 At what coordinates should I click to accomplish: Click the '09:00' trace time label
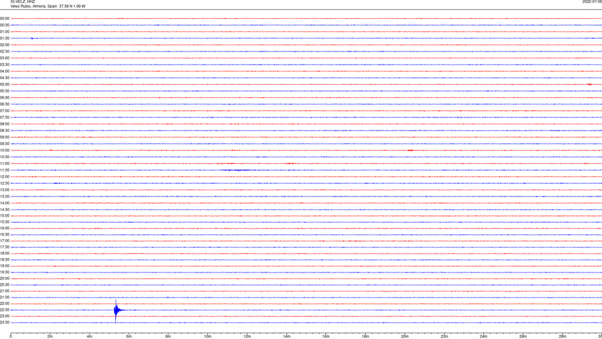point(4,137)
